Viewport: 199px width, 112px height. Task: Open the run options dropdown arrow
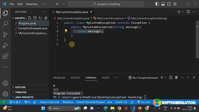(183, 12)
